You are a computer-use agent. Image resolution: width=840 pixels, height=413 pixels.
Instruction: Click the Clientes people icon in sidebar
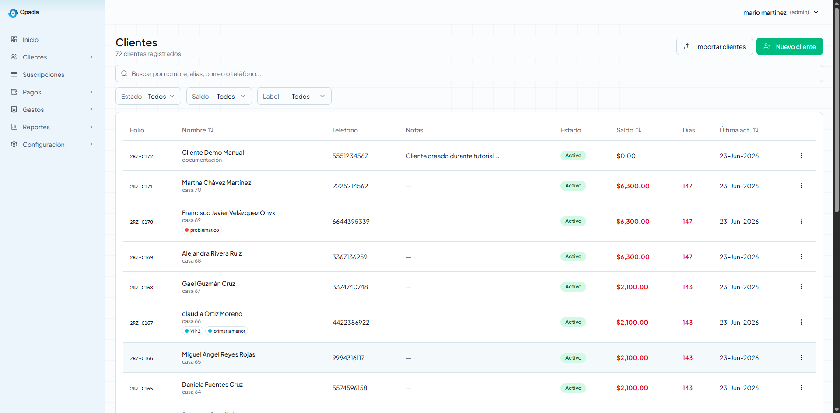(x=14, y=57)
